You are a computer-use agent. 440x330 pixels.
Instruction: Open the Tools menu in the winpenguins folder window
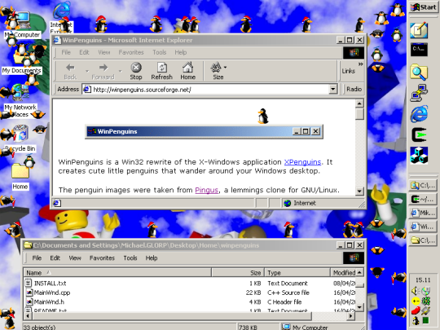click(130, 257)
